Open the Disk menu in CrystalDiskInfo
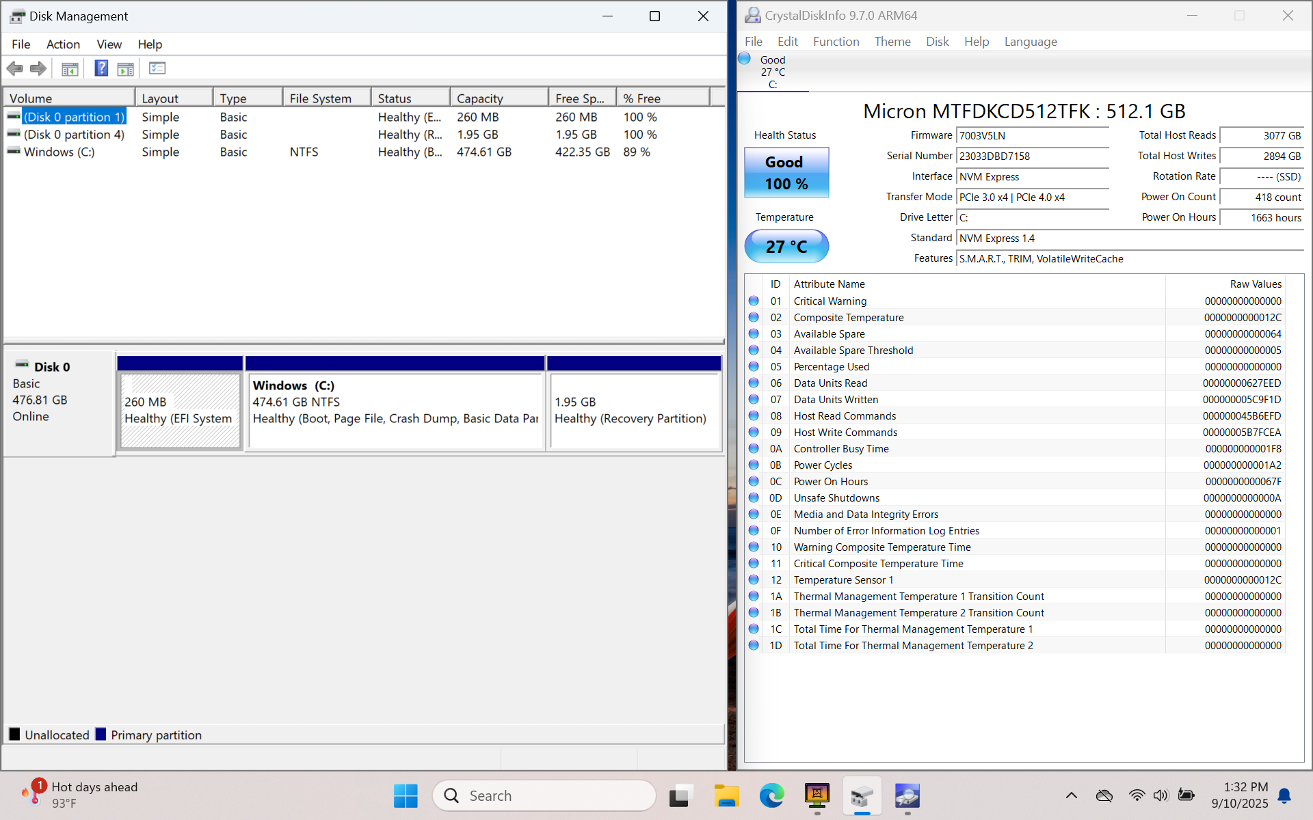Viewport: 1313px width, 820px height. coord(937,42)
